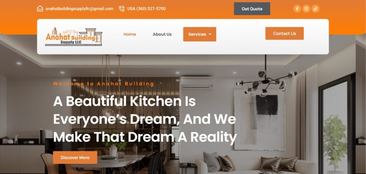Open the Instagram social icon
Screen dimensions: 366x174
306,9
